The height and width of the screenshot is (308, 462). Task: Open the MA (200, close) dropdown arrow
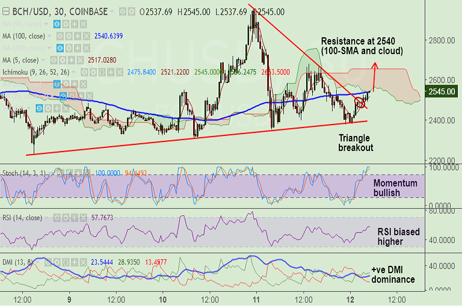point(49,48)
